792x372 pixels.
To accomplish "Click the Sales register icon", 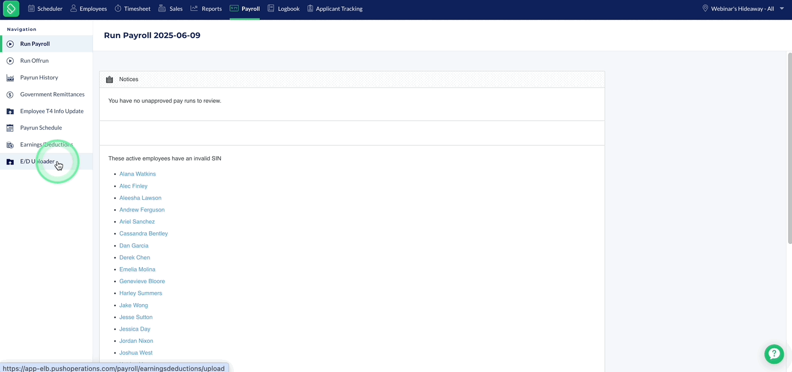I will click(x=162, y=9).
